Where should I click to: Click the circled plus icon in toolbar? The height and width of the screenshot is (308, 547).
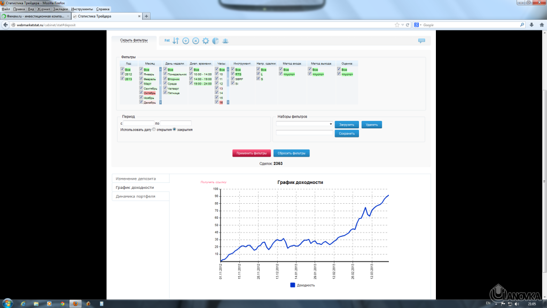pos(186,41)
